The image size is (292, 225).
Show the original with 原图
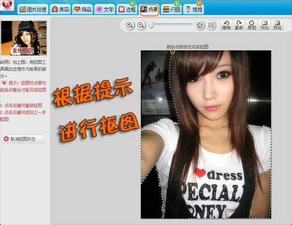coord(251,25)
